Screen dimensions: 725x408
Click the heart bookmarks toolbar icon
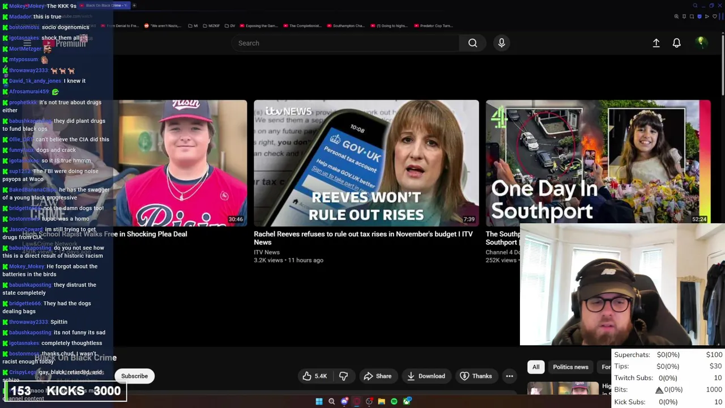click(x=715, y=16)
